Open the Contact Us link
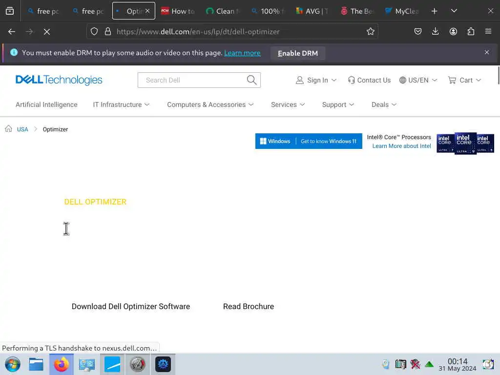500x375 pixels. click(x=369, y=81)
